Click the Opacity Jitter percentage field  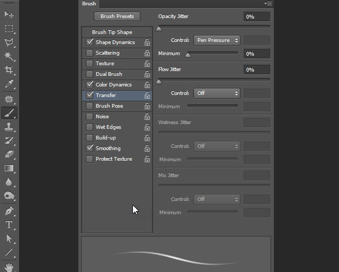tap(257, 17)
